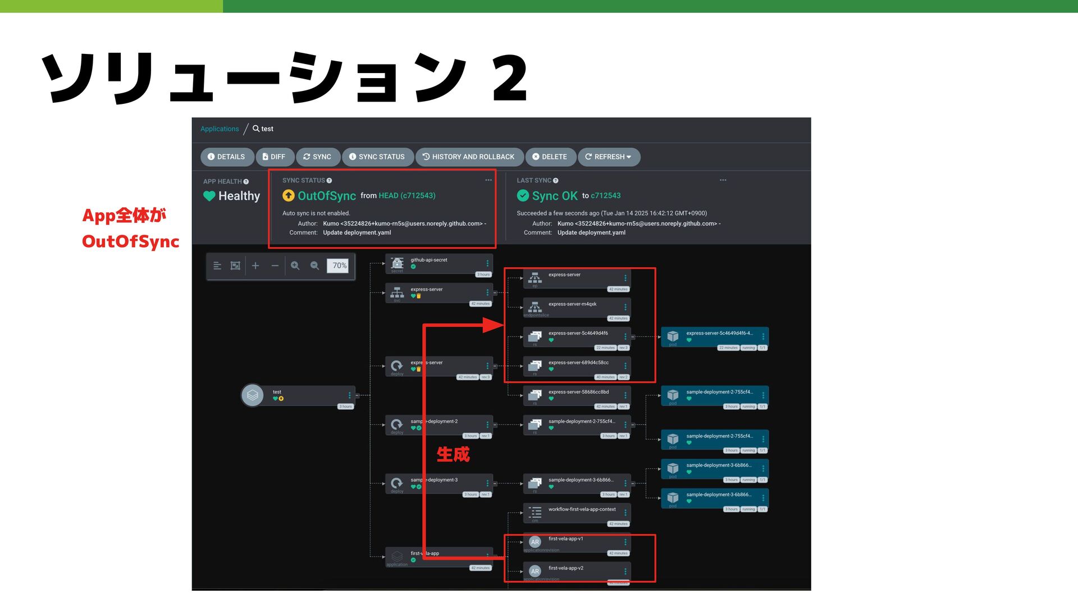Open express-server svc node kebab menu
This screenshot has width=1078, height=607.
(x=487, y=293)
